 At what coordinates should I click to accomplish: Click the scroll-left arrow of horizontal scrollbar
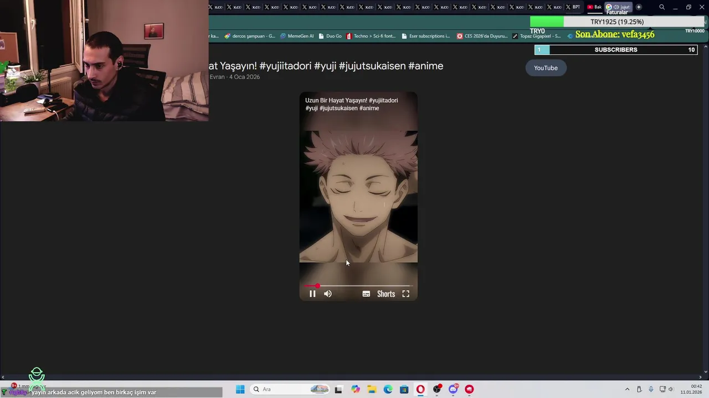[x=3, y=378]
